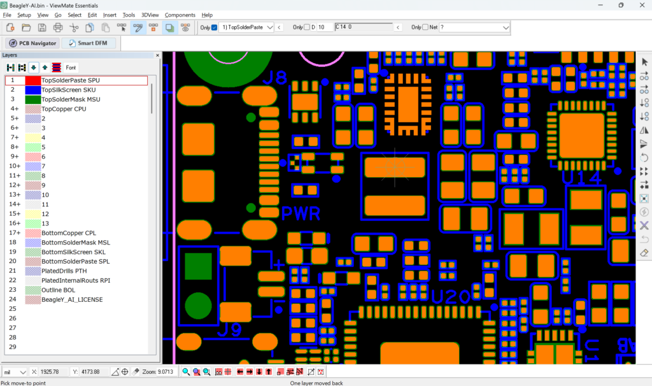
Task: Click the Cut scissors icon
Action: pyautogui.click(x=75, y=27)
